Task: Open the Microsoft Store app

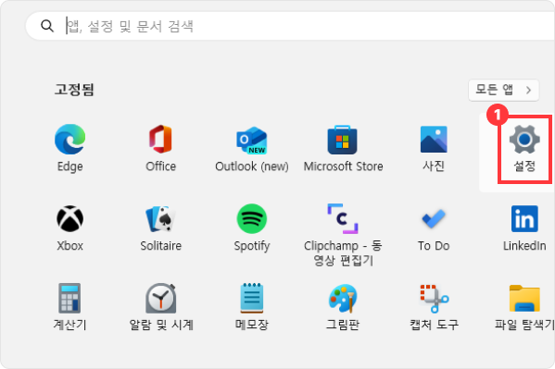Action: 343,148
